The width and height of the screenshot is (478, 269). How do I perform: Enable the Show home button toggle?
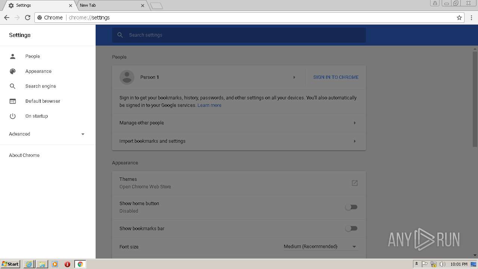pos(351,207)
